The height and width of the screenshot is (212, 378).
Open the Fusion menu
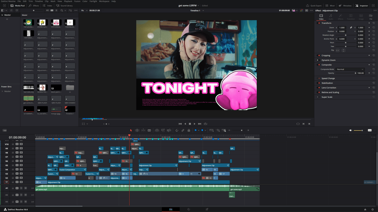pos(77,1)
